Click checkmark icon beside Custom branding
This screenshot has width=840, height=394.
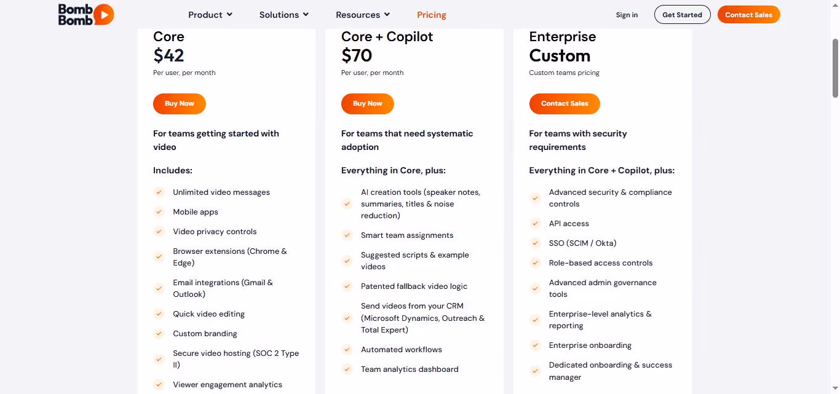(x=159, y=333)
